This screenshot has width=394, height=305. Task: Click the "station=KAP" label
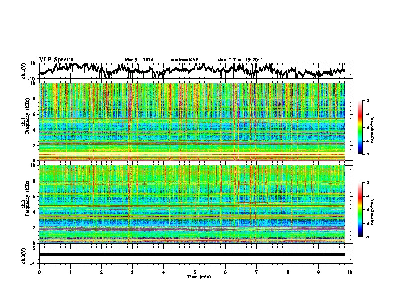coord(185,60)
